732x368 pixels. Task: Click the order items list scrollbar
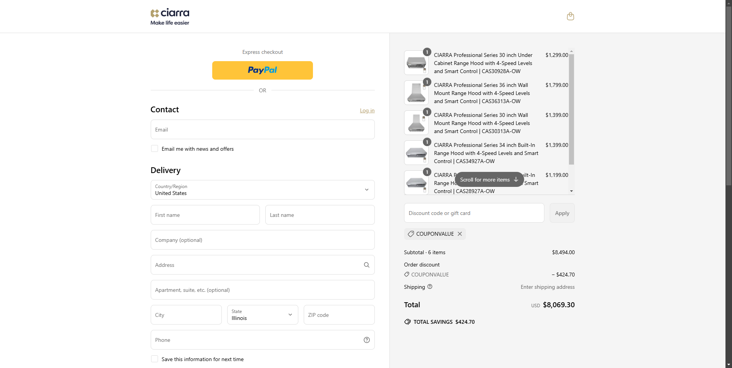(x=571, y=110)
